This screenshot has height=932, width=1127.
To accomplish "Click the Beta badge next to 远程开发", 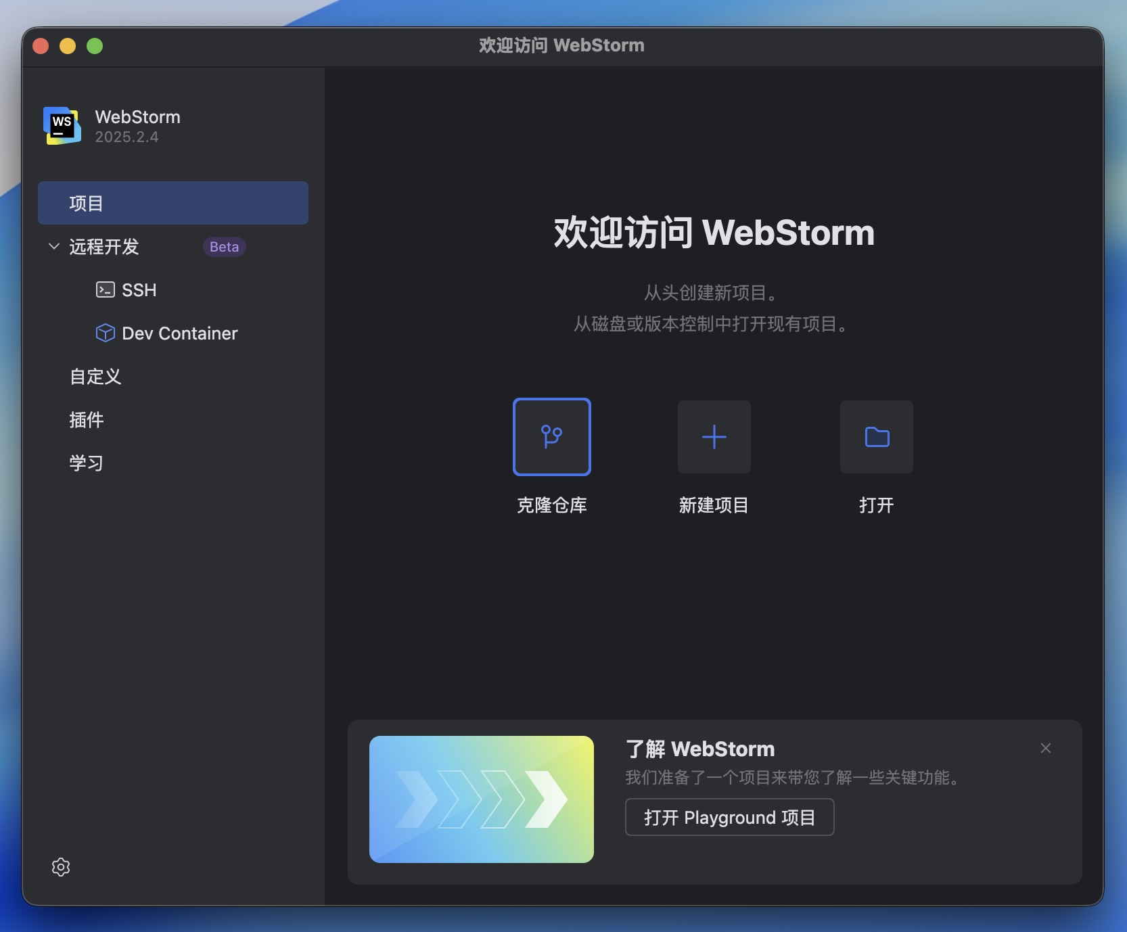I will (224, 247).
